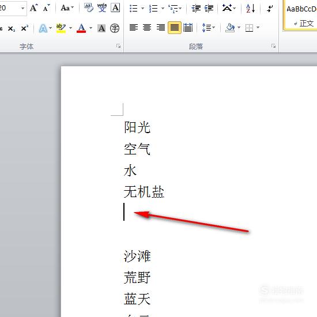Click the Shading paint bucket icon
The height and width of the screenshot is (317, 317).
click(x=230, y=28)
